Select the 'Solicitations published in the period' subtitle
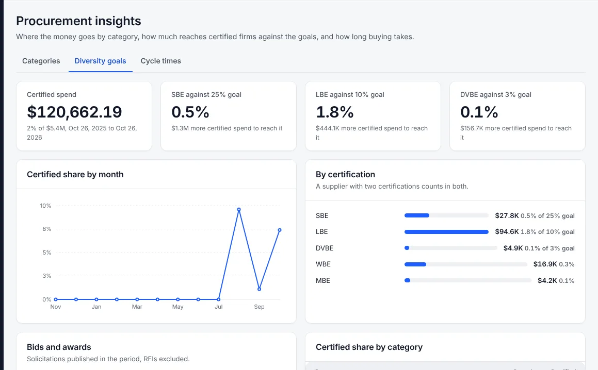 tap(108, 359)
